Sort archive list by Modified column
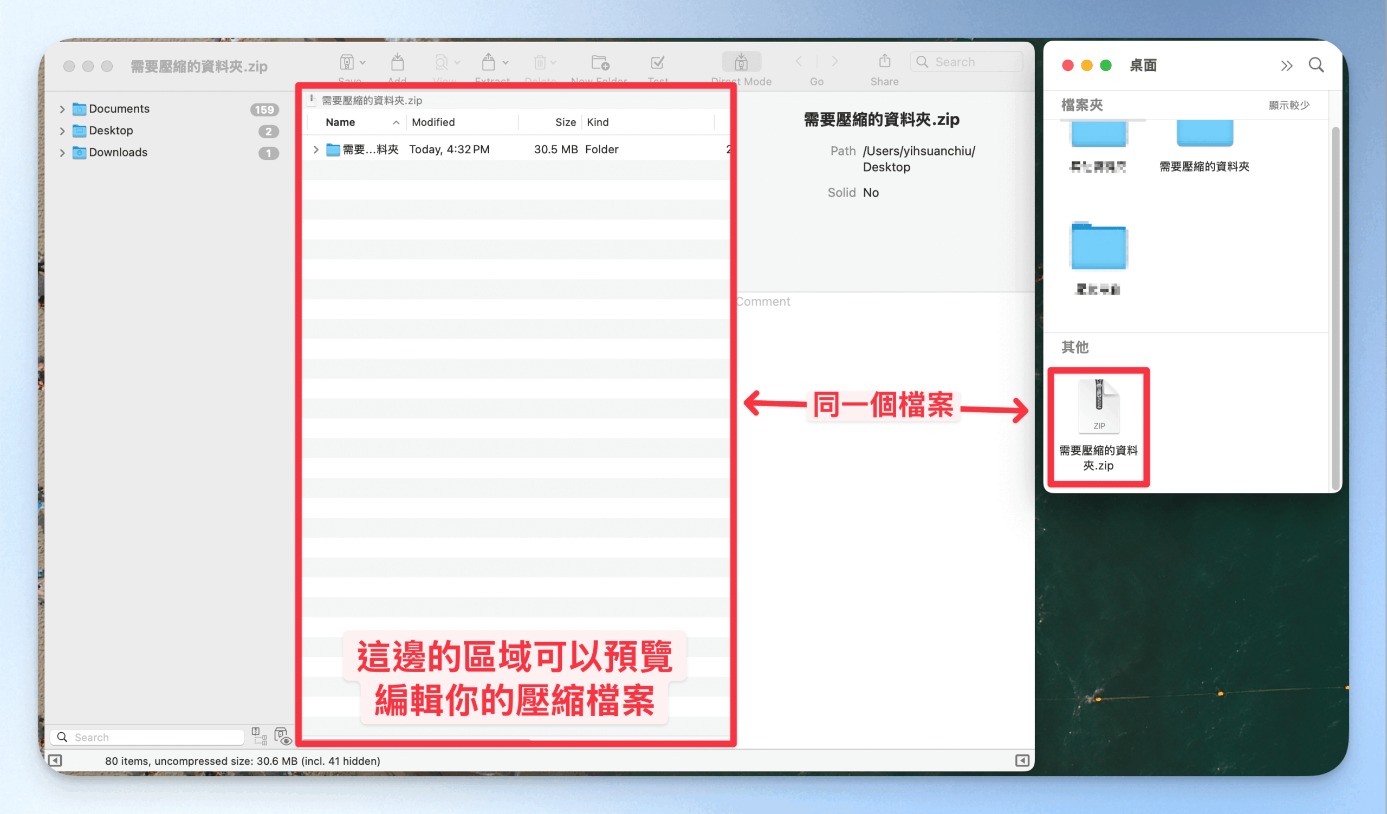This screenshot has height=814, width=1387. (433, 122)
